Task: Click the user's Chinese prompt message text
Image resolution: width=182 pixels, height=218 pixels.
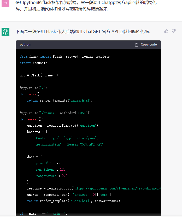Action: [86, 5]
